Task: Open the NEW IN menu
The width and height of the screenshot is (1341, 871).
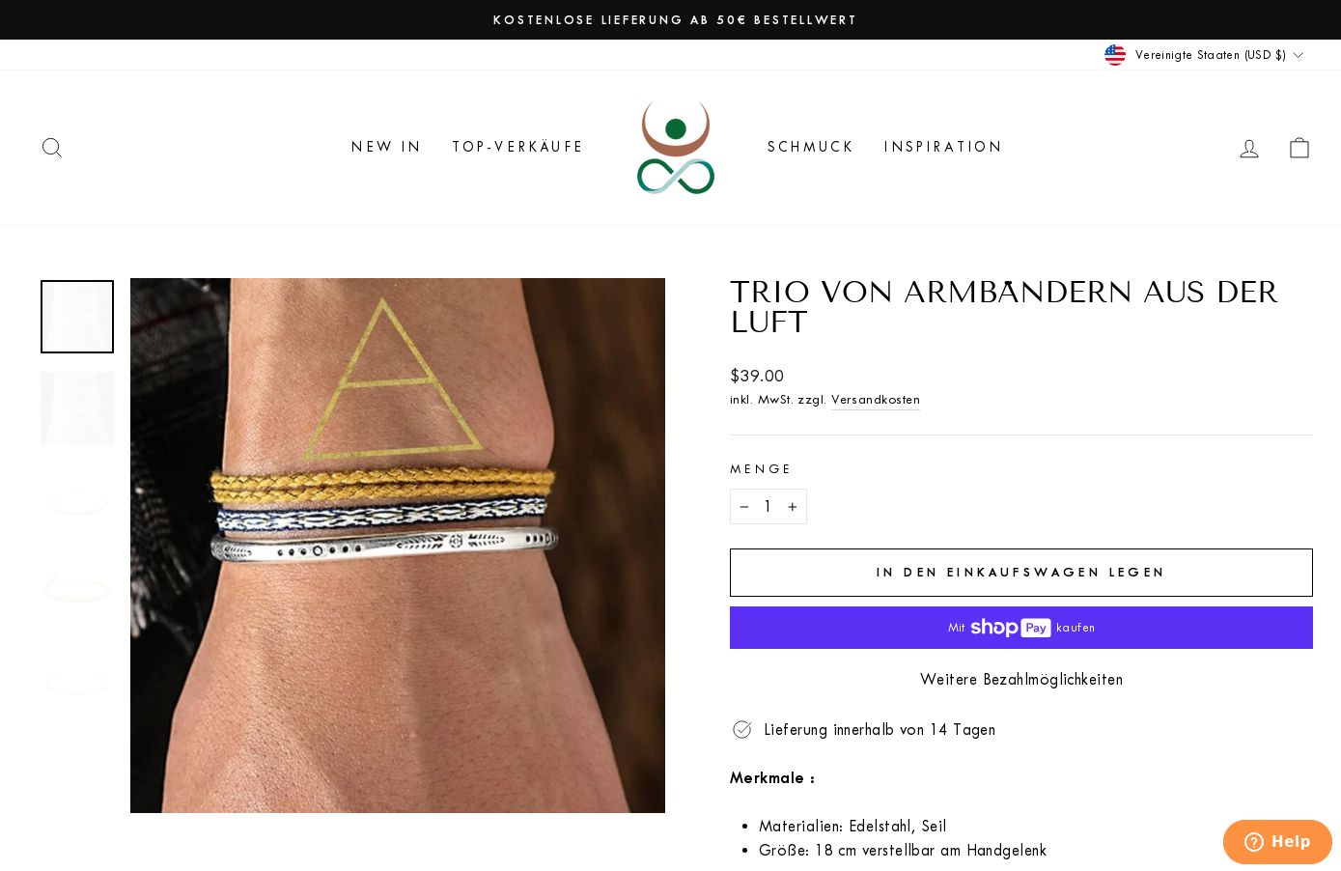Action: click(x=386, y=147)
